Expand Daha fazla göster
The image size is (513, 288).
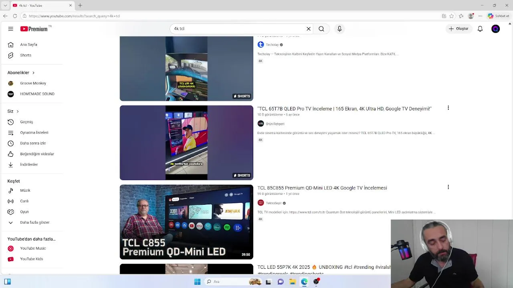[34, 222]
